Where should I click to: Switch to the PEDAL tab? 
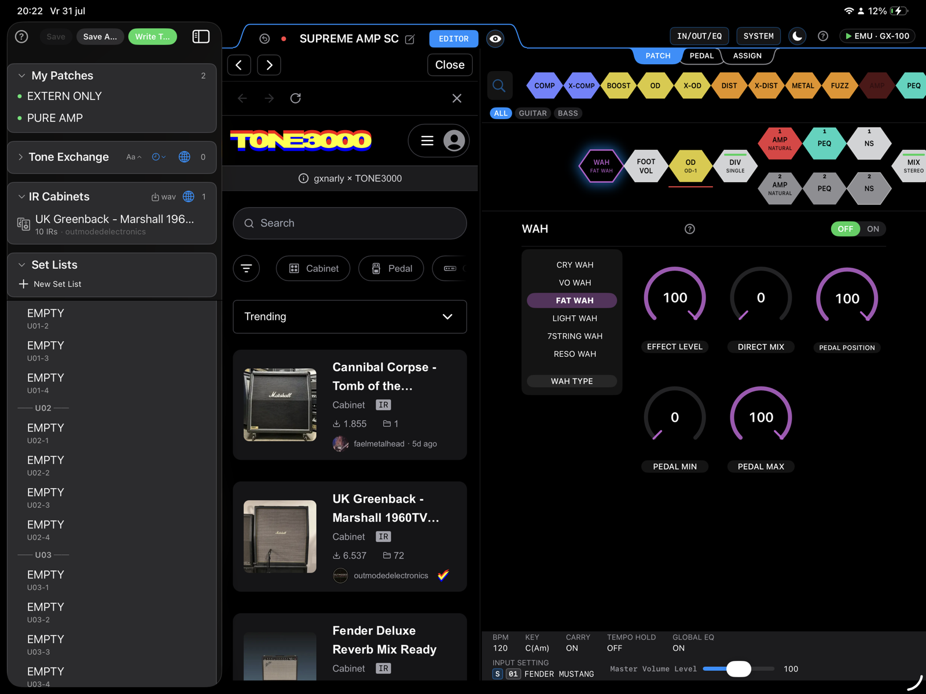pyautogui.click(x=701, y=56)
